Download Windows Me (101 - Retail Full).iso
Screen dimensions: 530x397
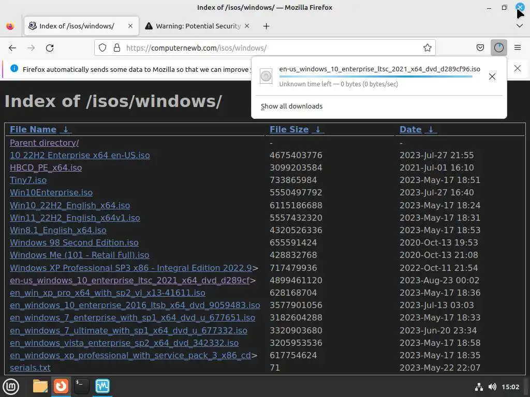tap(79, 255)
